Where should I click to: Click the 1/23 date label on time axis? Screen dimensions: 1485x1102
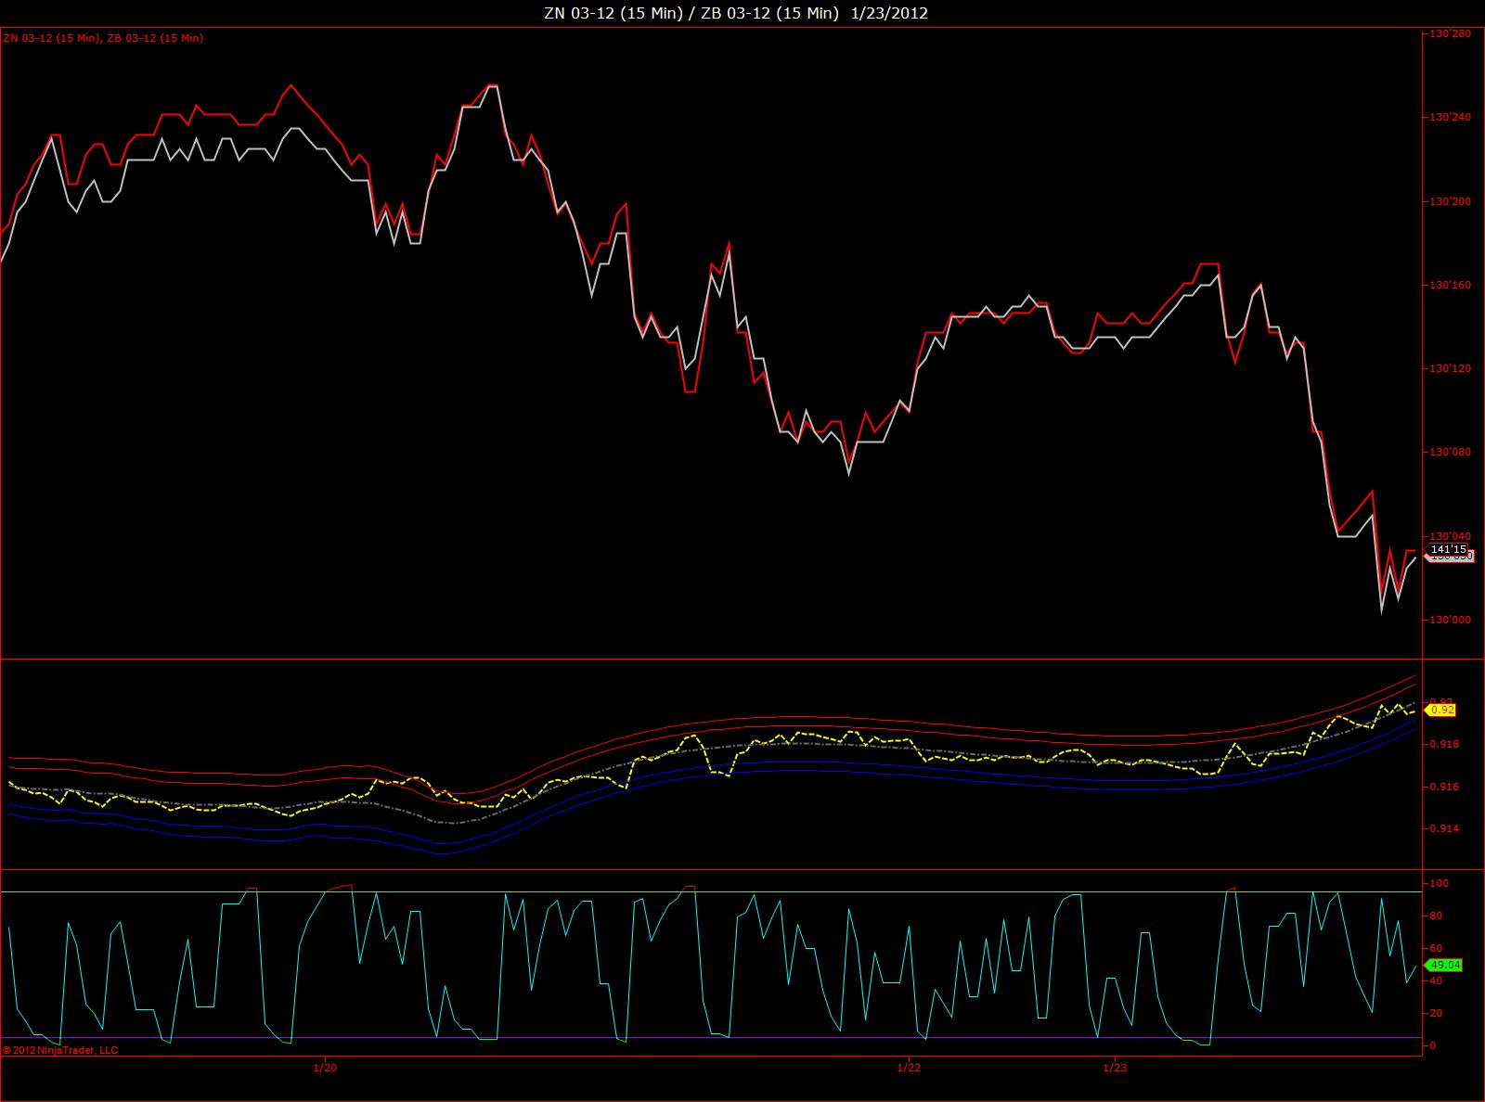[1115, 1068]
